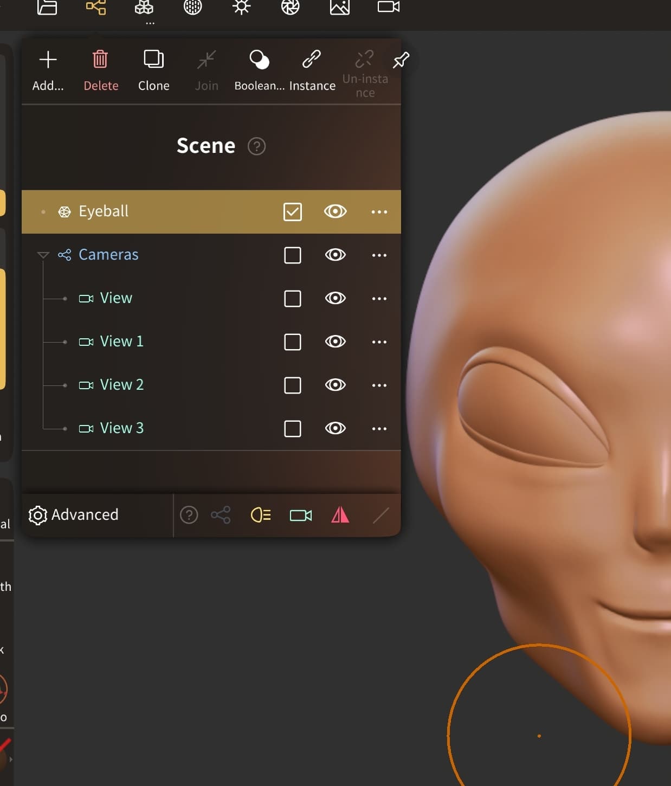671x786 pixels.
Task: Open View camera more options
Action: [x=379, y=299]
